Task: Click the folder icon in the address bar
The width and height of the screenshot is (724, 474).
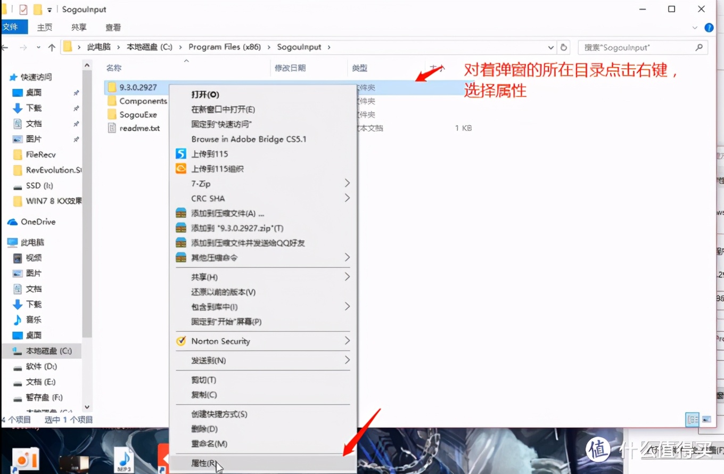Action: (68, 47)
